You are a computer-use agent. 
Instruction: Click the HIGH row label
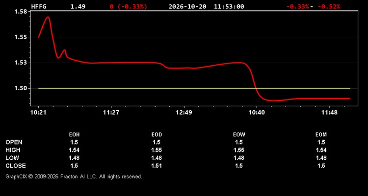13,150
